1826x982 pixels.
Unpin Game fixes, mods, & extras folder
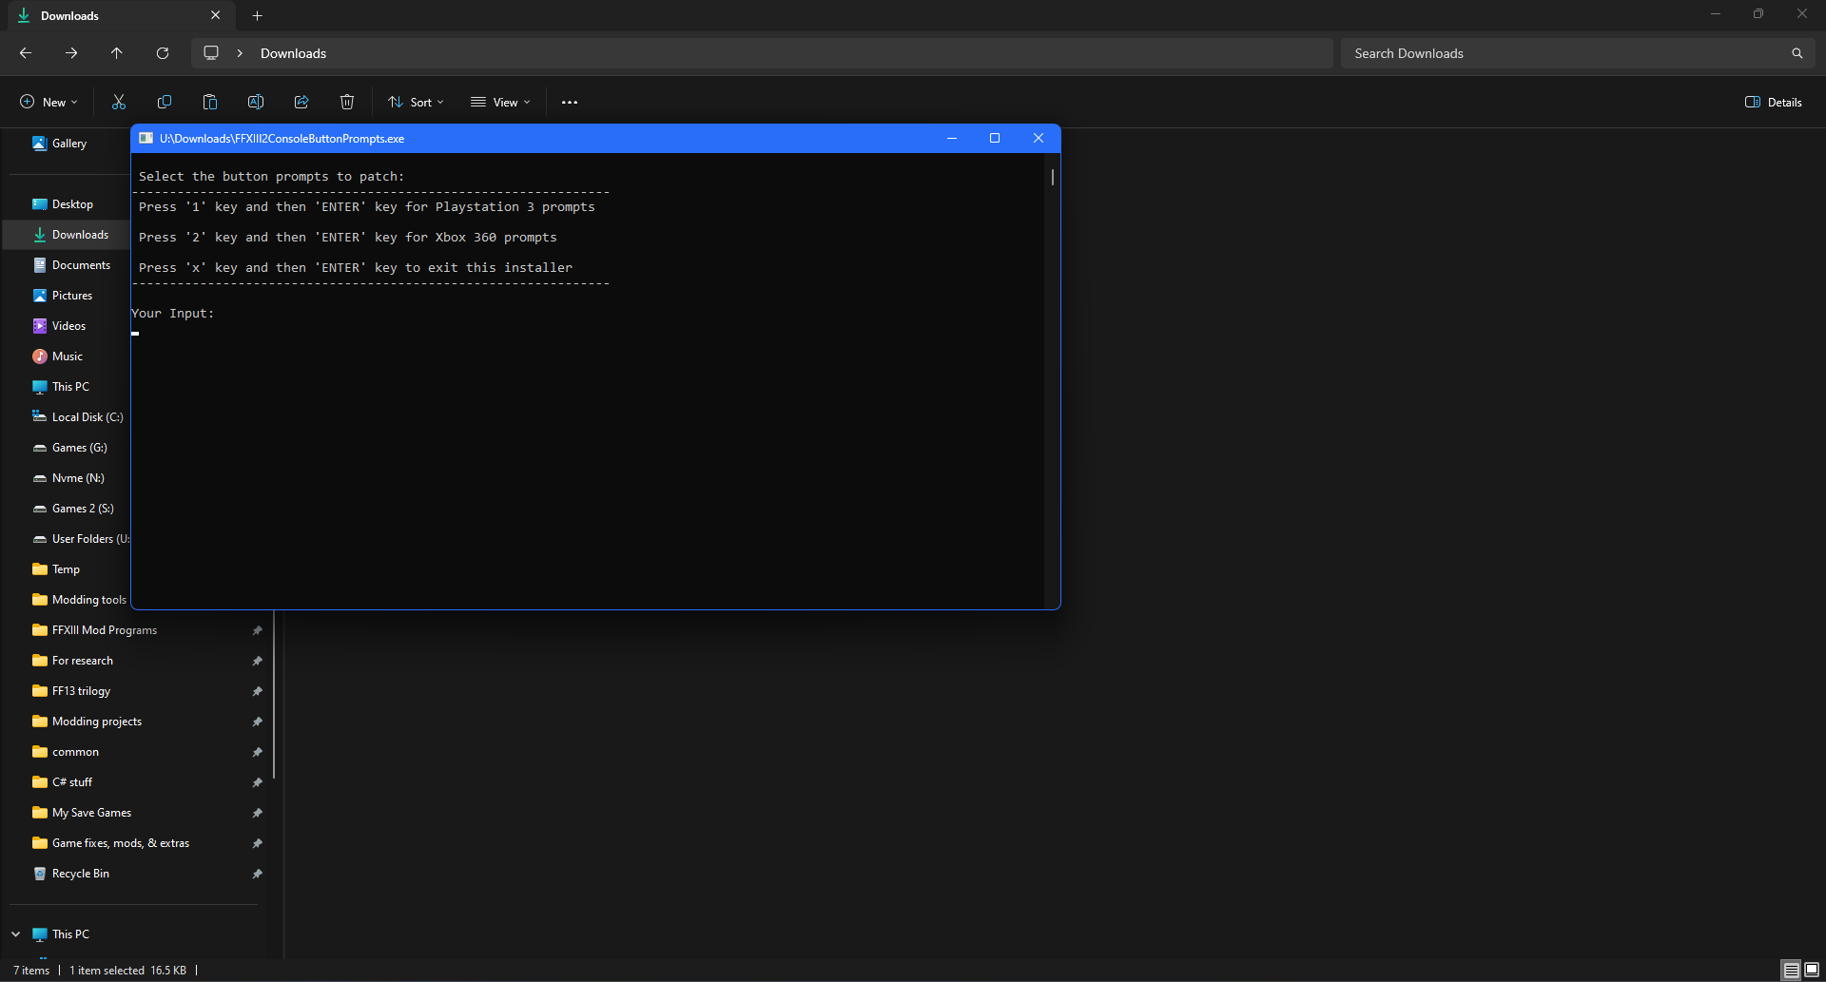[x=257, y=843]
